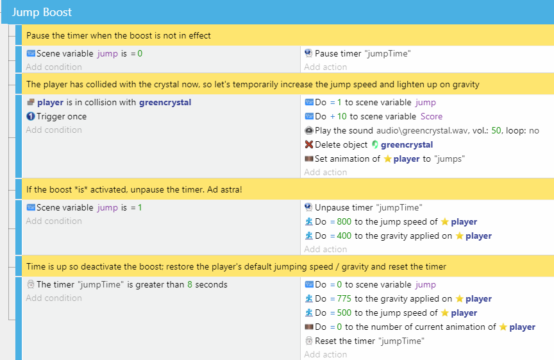Click the platformer icon for jump speed 800

(309, 221)
